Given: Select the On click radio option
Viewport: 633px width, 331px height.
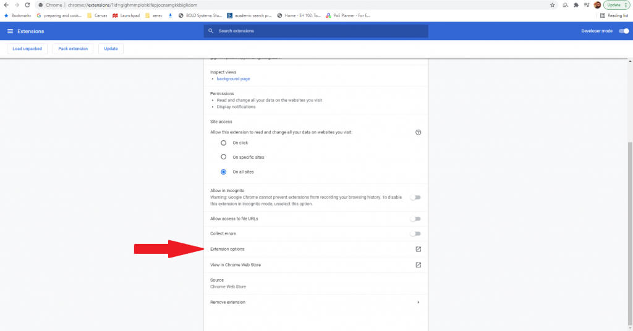Looking at the screenshot, I should point(224,143).
